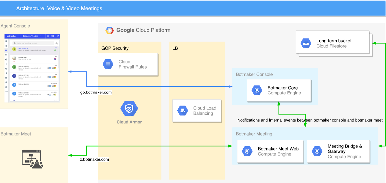This screenshot has height=183, width=386.
Task: Open the megaphone campaigns sidebar icon
Action: coord(6,55)
